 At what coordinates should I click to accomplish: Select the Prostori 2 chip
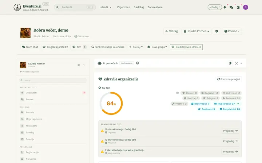point(179,104)
